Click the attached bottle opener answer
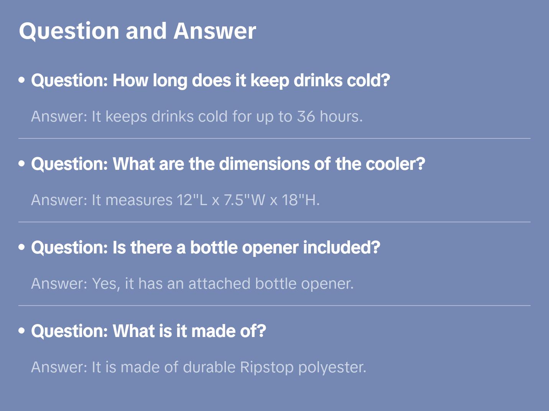Viewport: 549px width, 411px height. [x=192, y=284]
